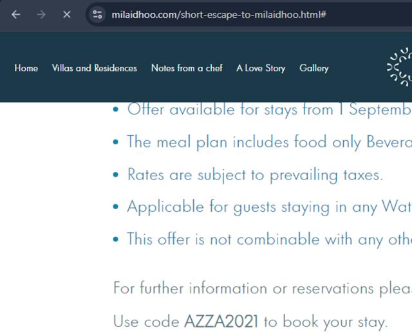Open Notes from a chef page

click(187, 68)
